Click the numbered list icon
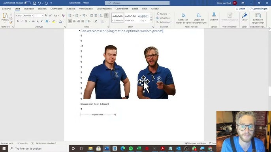This screenshot has height=152, width=271. tap(77, 15)
